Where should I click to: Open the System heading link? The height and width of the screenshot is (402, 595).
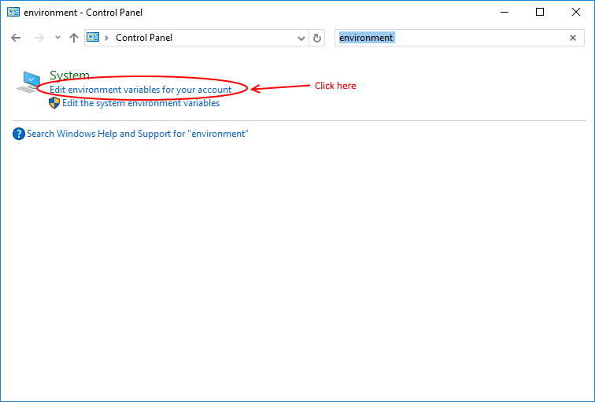69,76
